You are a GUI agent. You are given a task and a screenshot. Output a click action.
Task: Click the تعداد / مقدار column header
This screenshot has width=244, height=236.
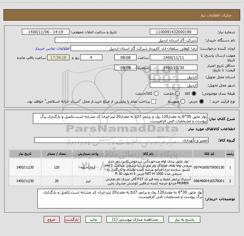pyautogui.click(x=57, y=154)
